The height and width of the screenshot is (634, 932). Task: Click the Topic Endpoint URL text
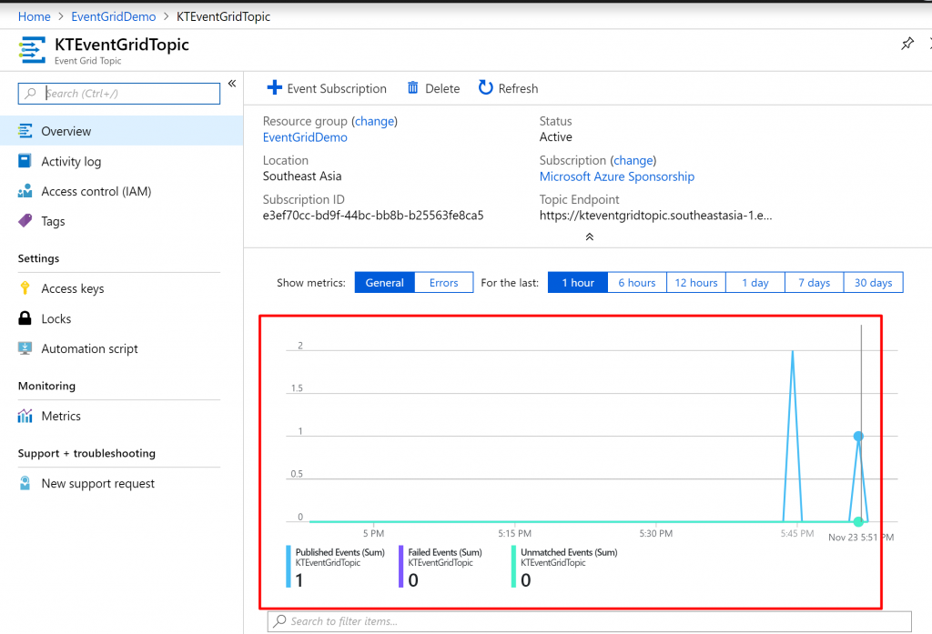point(655,215)
